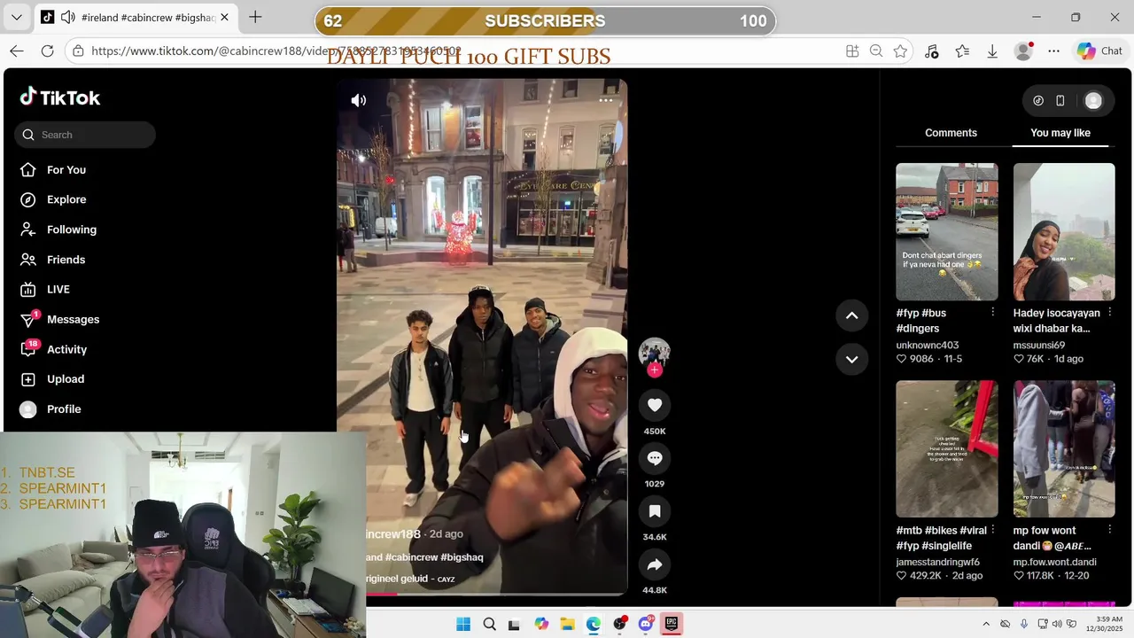Click #bigshaq hashtag in caption

tap(462, 557)
